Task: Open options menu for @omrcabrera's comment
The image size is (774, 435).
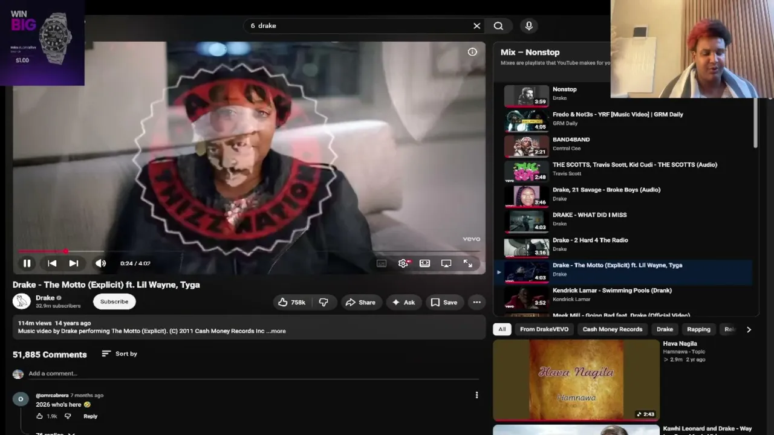Action: 476,395
